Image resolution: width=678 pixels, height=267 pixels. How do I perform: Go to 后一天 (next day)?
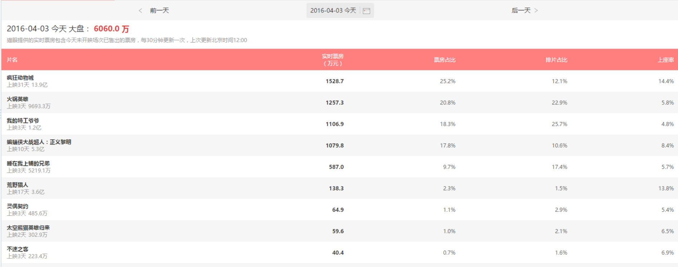point(521,11)
